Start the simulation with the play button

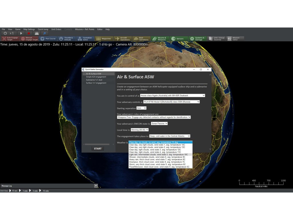(21, 33)
